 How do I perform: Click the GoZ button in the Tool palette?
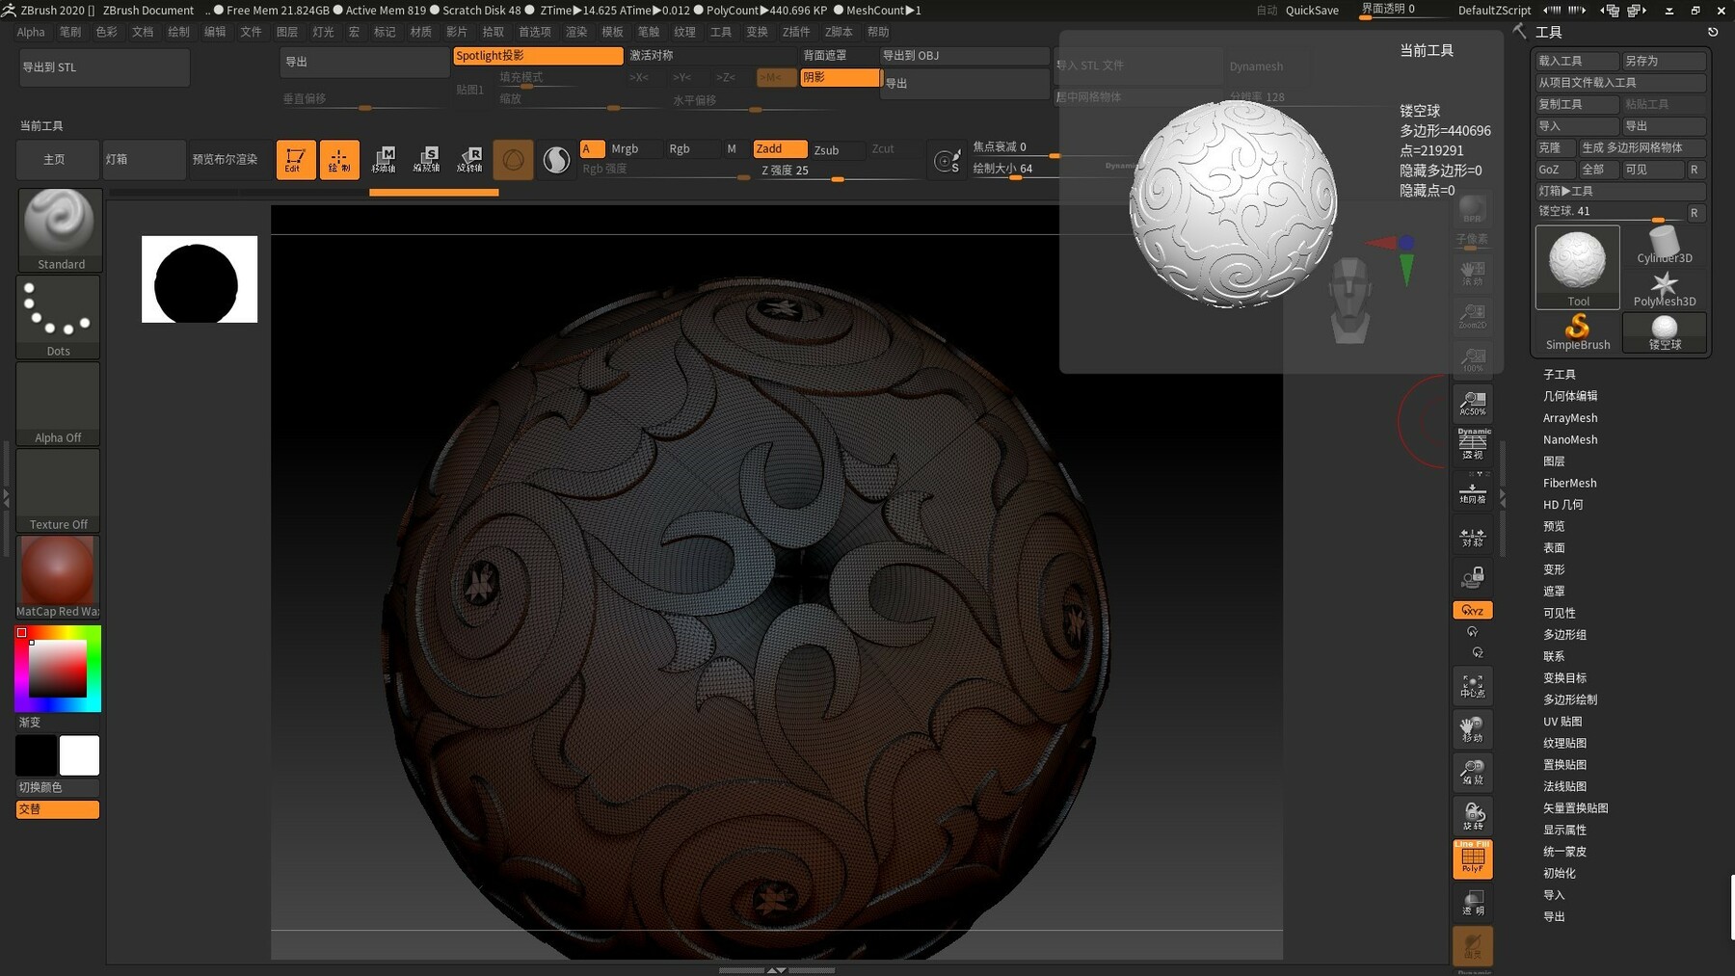click(1555, 170)
